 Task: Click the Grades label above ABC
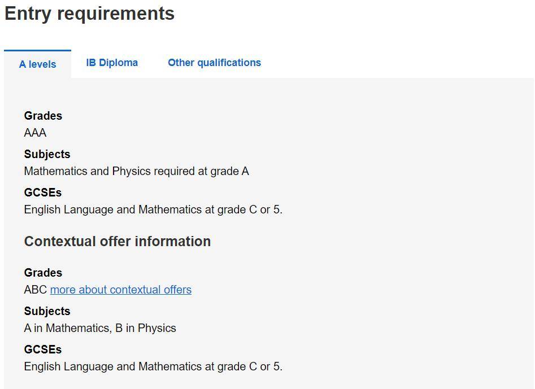click(x=43, y=273)
